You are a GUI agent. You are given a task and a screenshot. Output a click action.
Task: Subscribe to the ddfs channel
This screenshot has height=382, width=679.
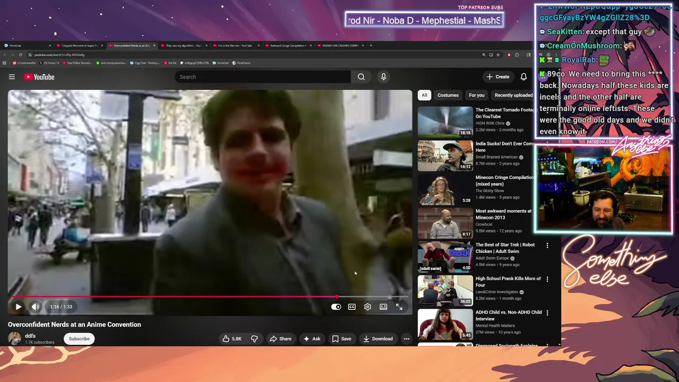(x=79, y=338)
